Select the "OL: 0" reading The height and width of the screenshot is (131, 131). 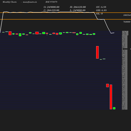(x=99, y=14)
